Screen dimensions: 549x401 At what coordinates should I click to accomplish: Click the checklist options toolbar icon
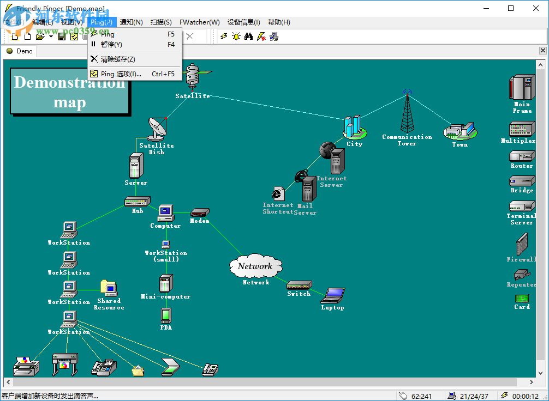click(x=74, y=37)
